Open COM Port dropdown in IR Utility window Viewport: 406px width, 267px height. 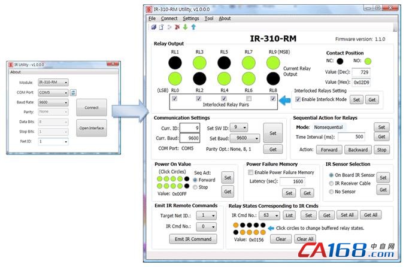coord(53,92)
